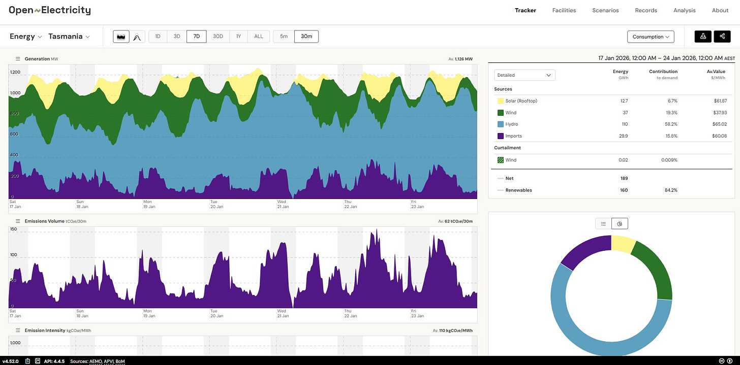Viewport: 740px width, 365px height.
Task: Click the Solar (Rooftop) yellow swatch
Action: click(500, 101)
